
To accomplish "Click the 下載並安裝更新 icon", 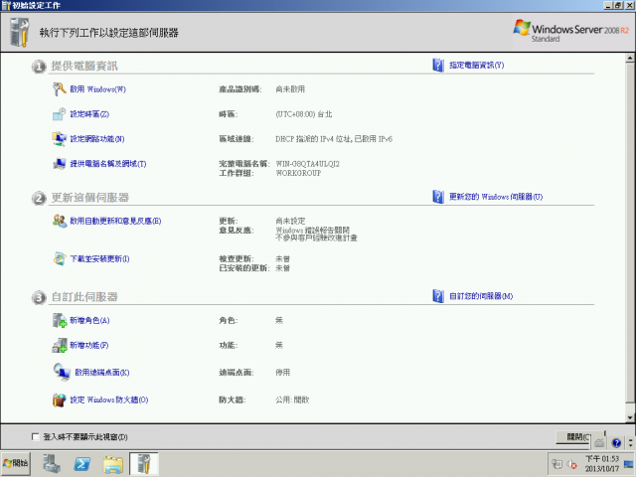I will point(60,258).
